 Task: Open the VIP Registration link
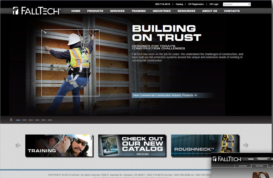click(x=195, y=4)
